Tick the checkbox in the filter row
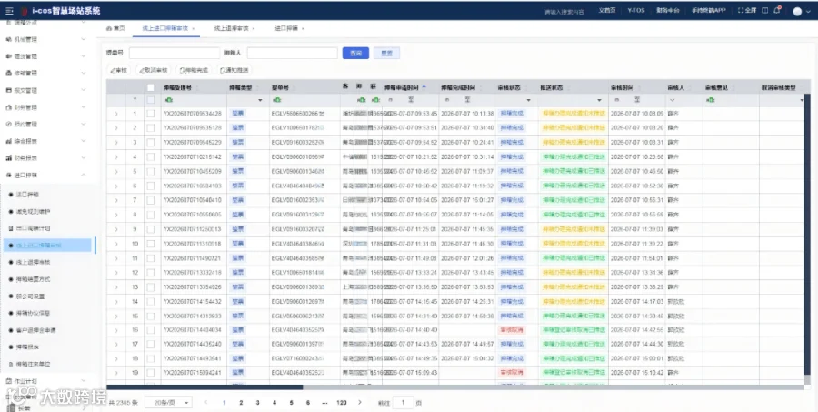The image size is (818, 412). pos(151,99)
